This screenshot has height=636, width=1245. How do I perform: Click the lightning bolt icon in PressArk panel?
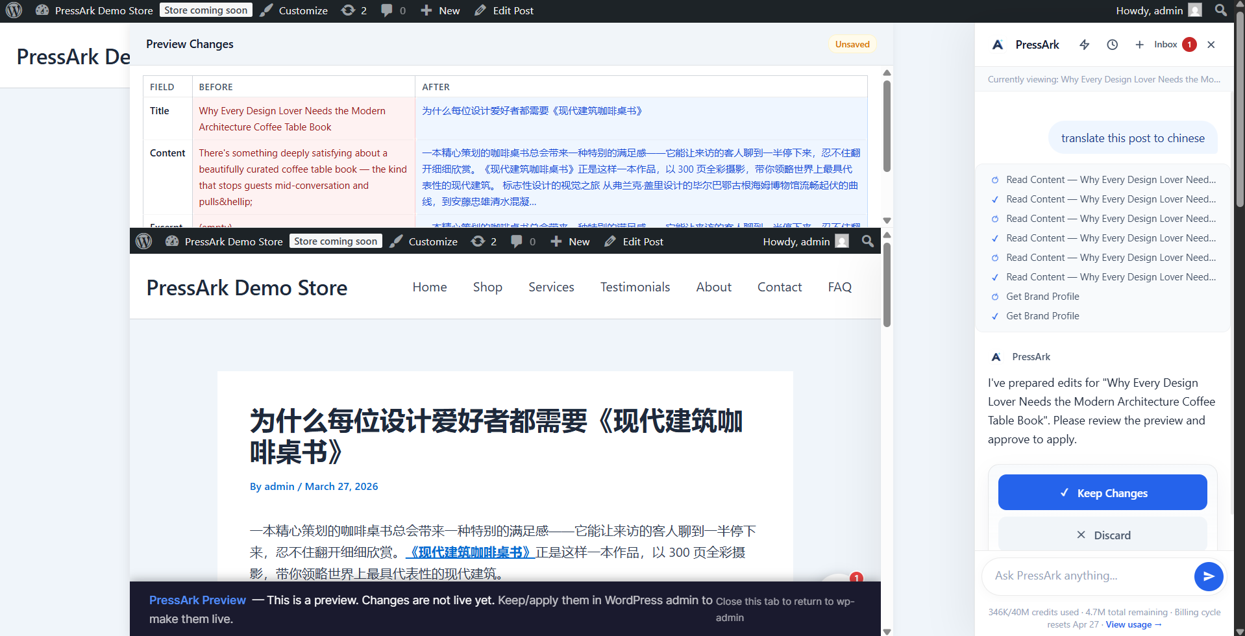pos(1084,45)
